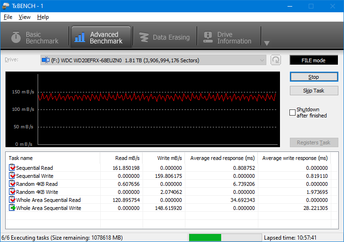The height and width of the screenshot is (242, 344).
Task: Click the read value 0.607656
Action: click(128, 184)
